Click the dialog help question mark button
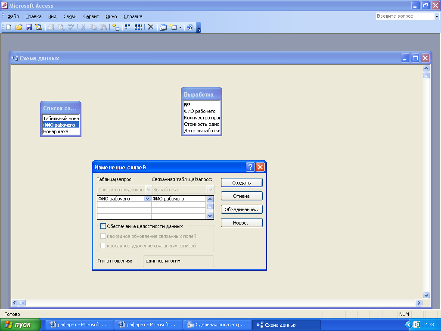This screenshot has width=441, height=331. pos(250,167)
